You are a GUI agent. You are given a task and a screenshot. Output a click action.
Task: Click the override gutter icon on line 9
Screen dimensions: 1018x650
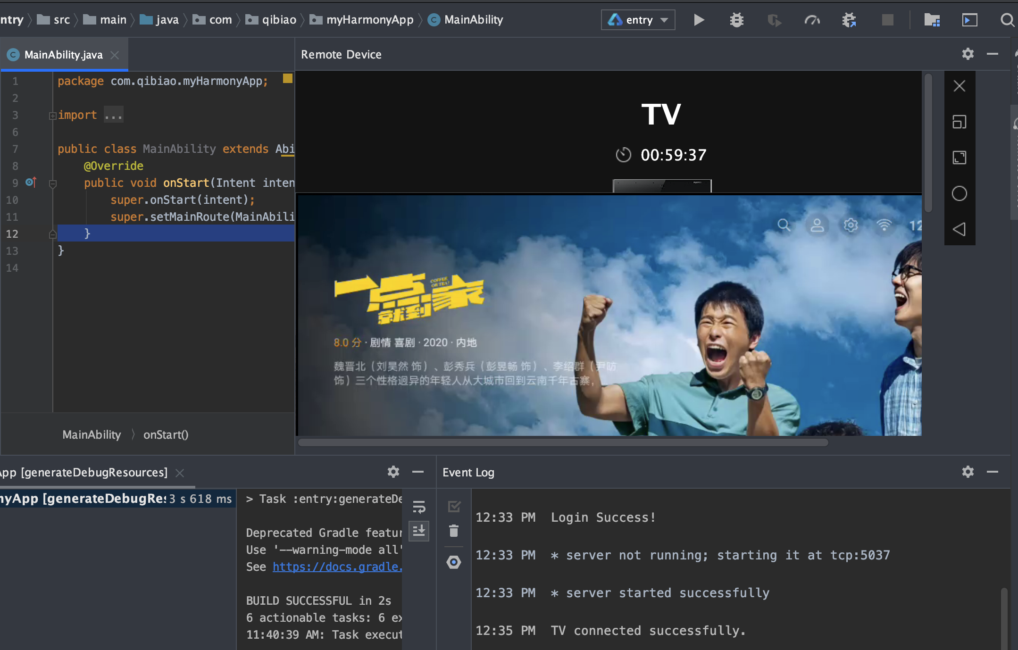pyautogui.click(x=31, y=182)
